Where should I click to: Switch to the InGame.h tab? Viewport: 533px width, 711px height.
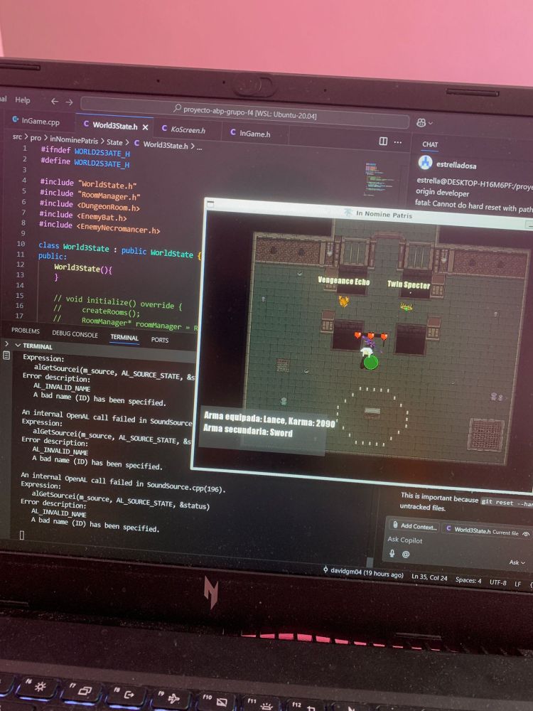(x=255, y=134)
